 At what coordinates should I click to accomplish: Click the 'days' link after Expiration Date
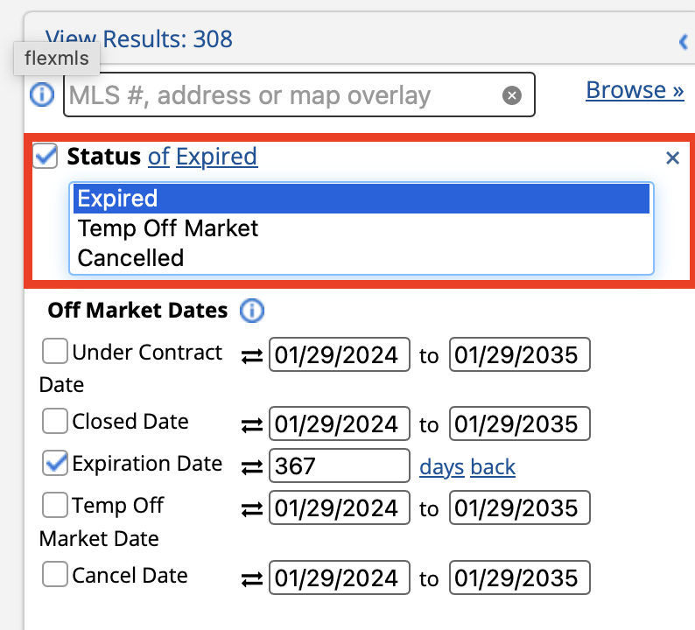pyautogui.click(x=441, y=467)
